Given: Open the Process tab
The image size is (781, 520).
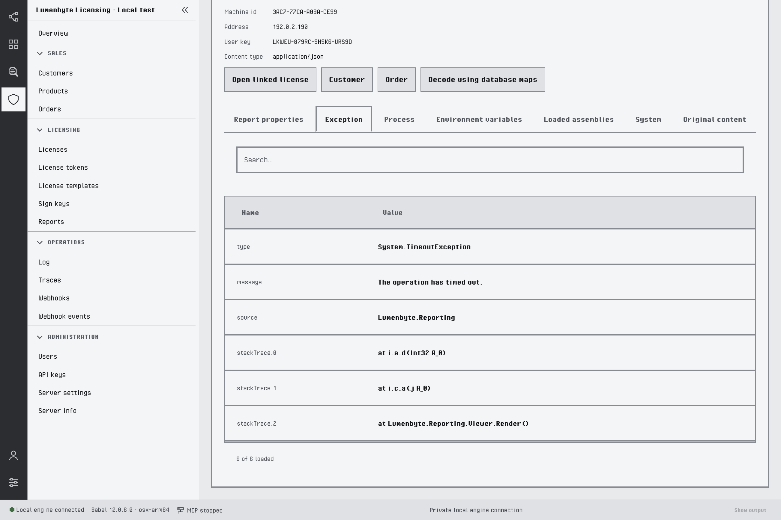Looking at the screenshot, I should pos(399,120).
